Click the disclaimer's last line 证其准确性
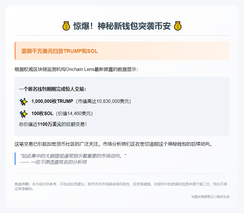 24,189
